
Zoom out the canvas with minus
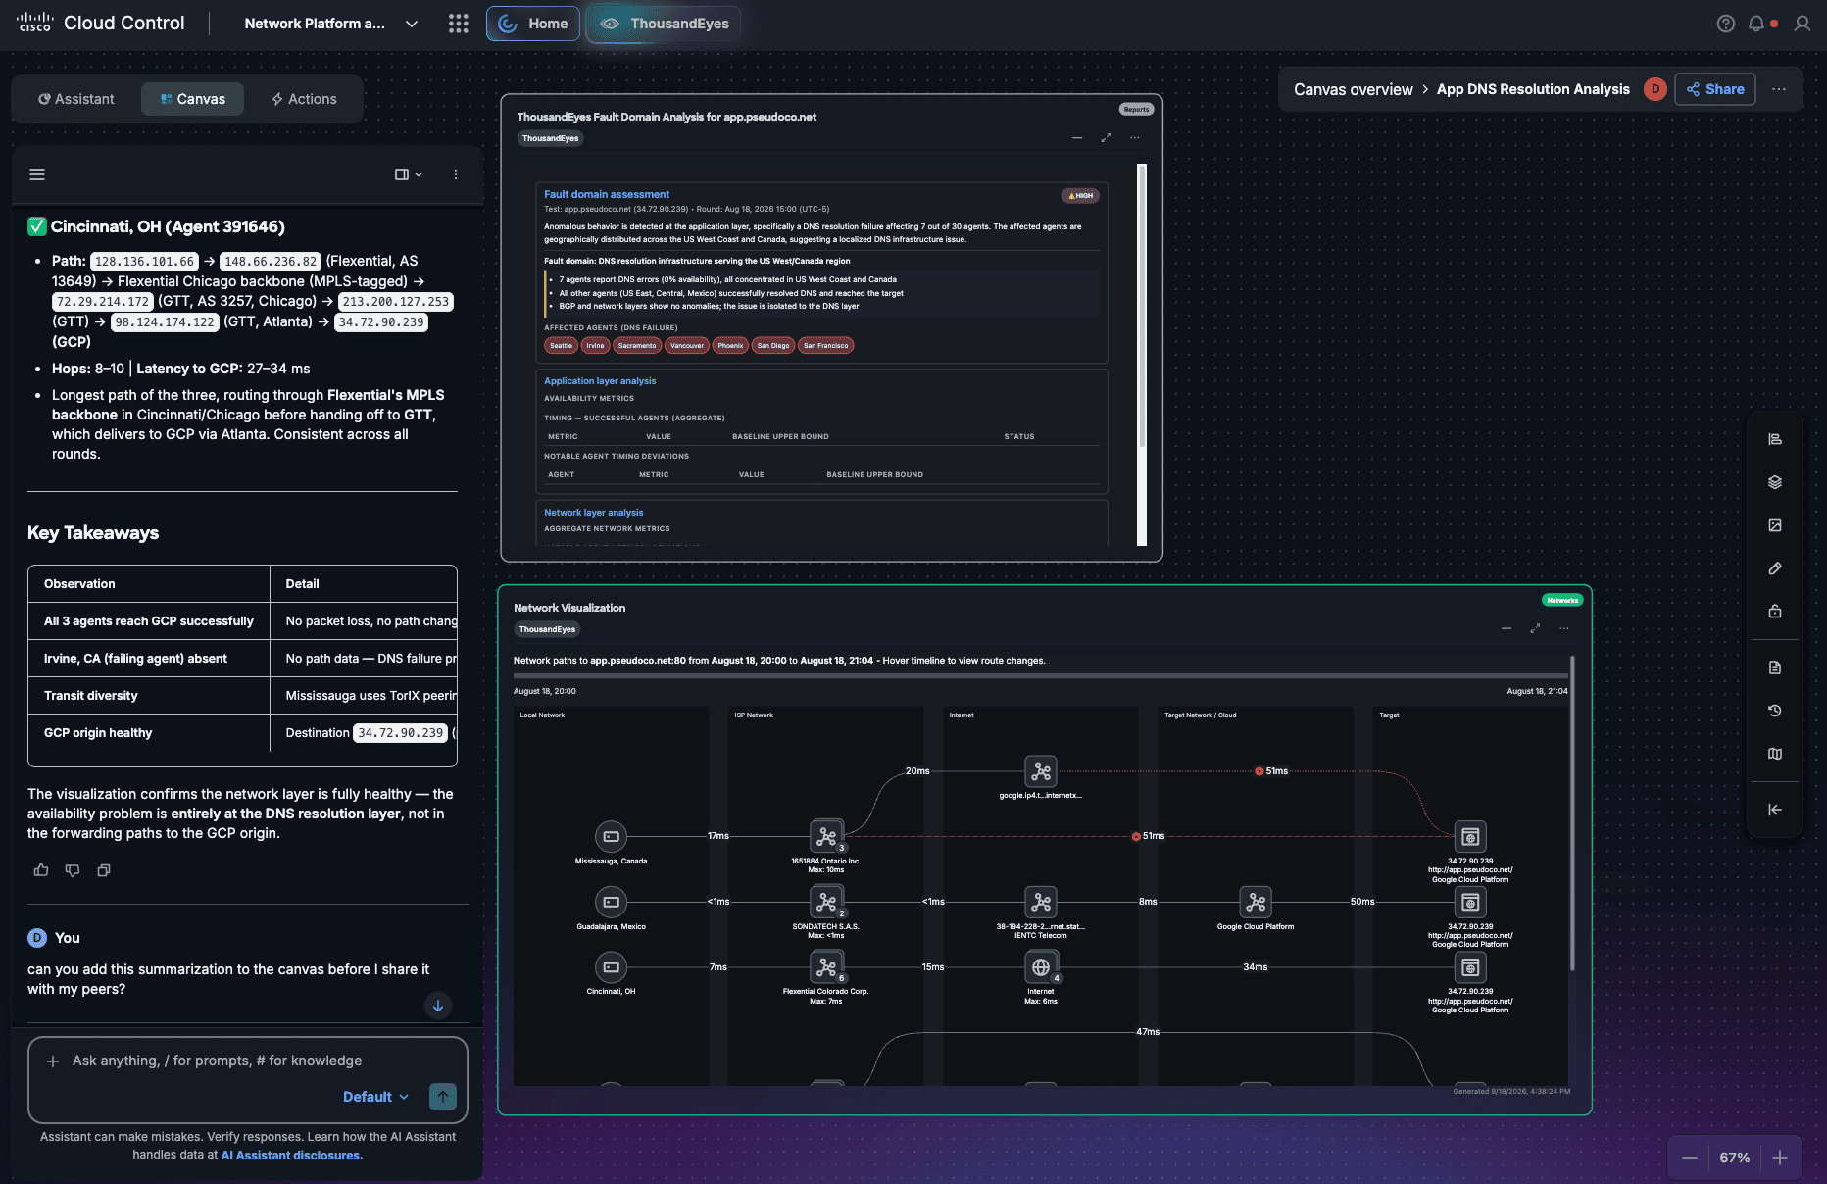pos(1690,1158)
